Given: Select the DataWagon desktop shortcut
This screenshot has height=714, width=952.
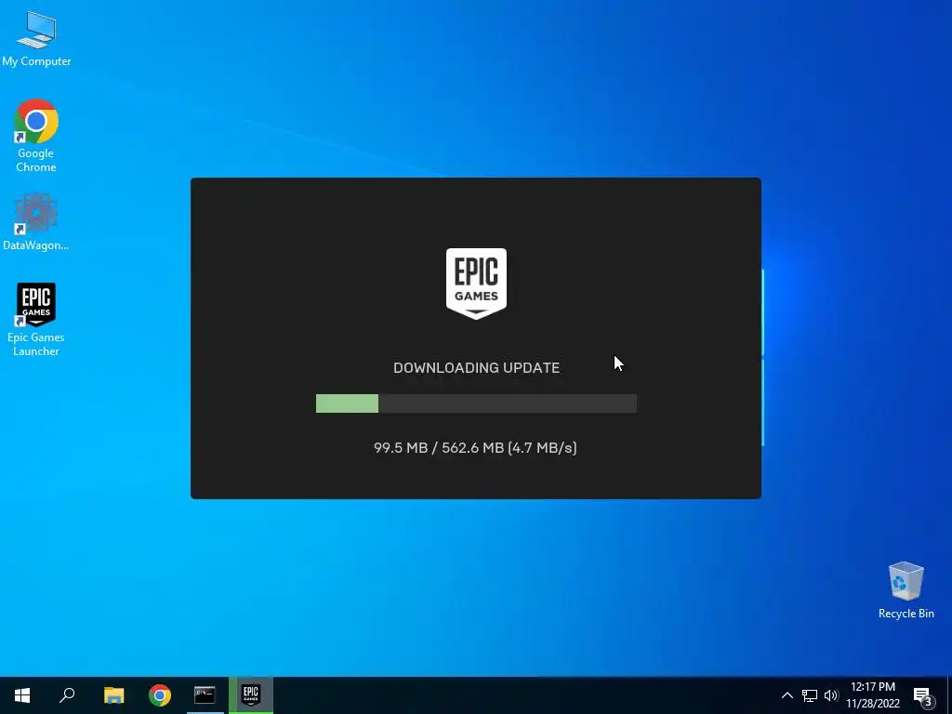Looking at the screenshot, I should tap(36, 221).
